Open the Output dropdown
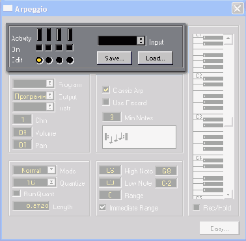The height and width of the screenshot is (241, 246). pyautogui.click(x=50, y=95)
